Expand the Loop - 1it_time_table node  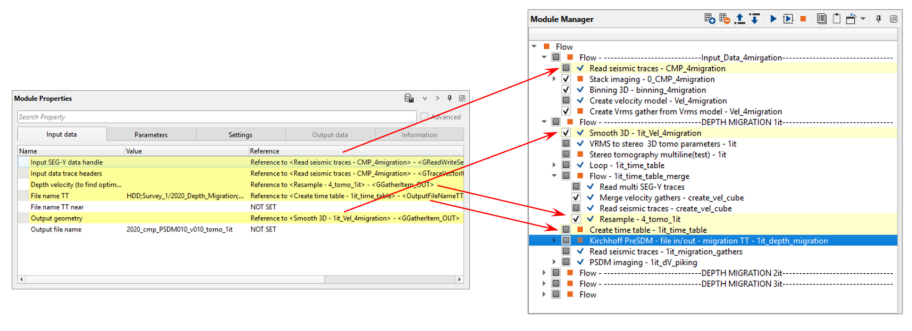pos(554,165)
